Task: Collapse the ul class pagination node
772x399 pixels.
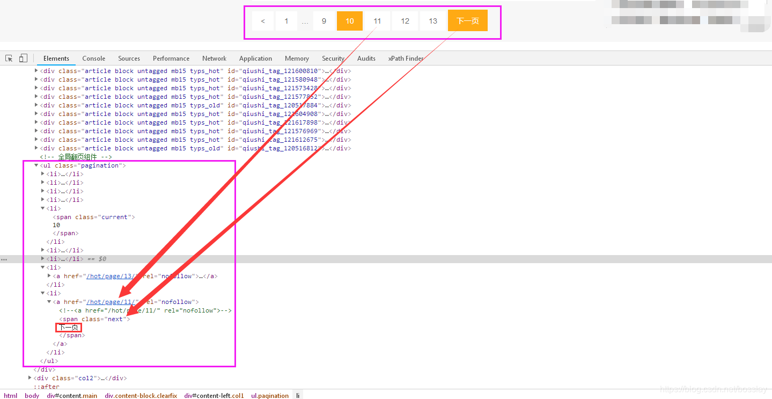Action: tap(36, 165)
